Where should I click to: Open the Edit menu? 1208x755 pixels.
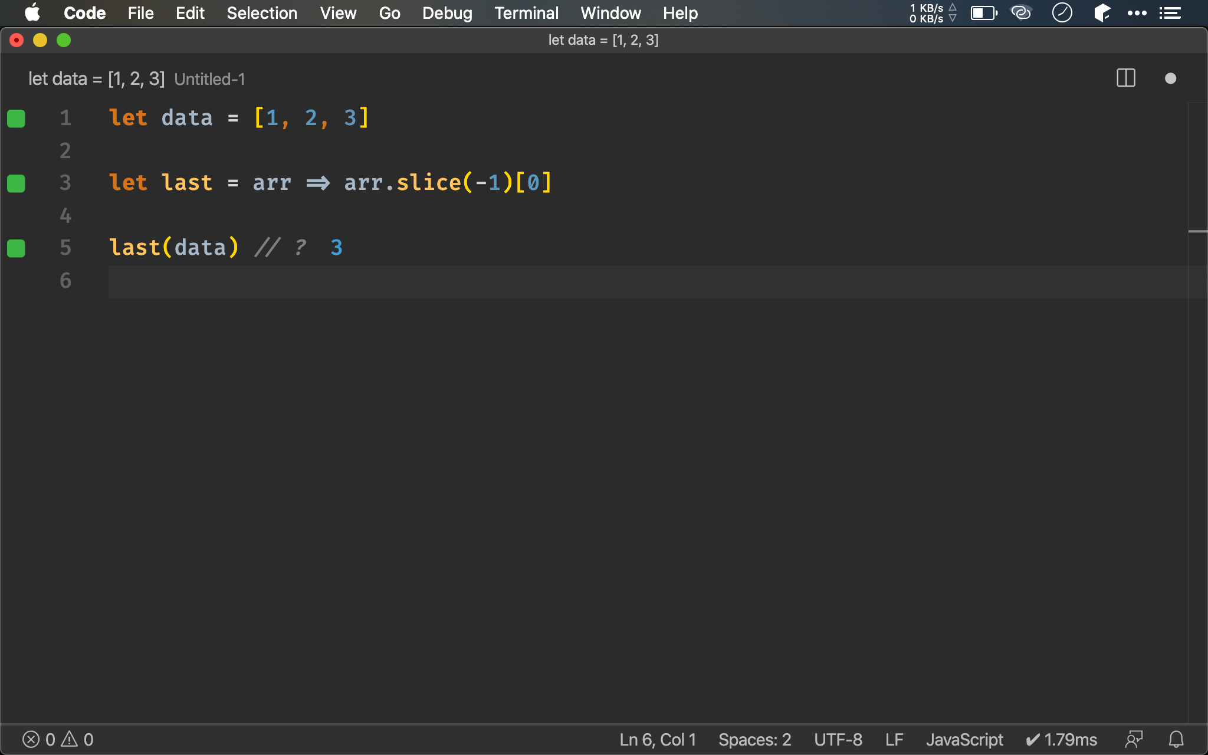pos(190,13)
